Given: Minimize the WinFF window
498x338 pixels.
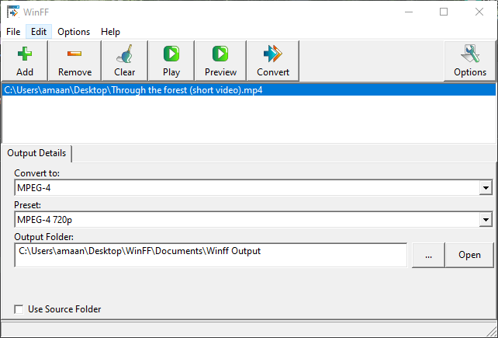Looking at the screenshot, I should (409, 12).
